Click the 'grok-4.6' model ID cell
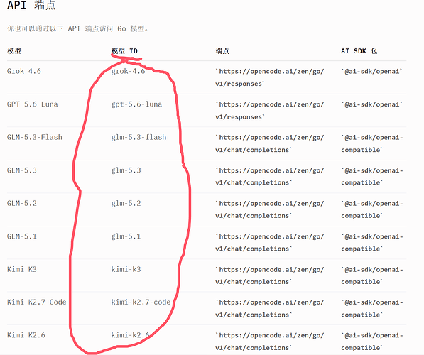The width and height of the screenshot is (424, 355). pyautogui.click(x=128, y=71)
